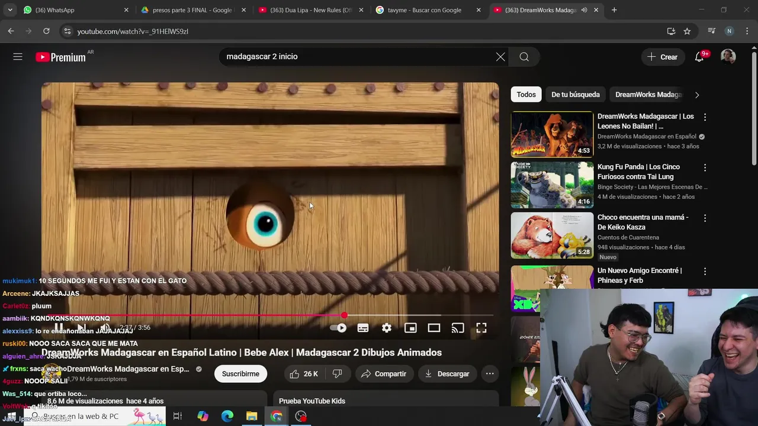Close the Dua Lipa browser tab
The width and height of the screenshot is (758, 426).
tap(361, 10)
